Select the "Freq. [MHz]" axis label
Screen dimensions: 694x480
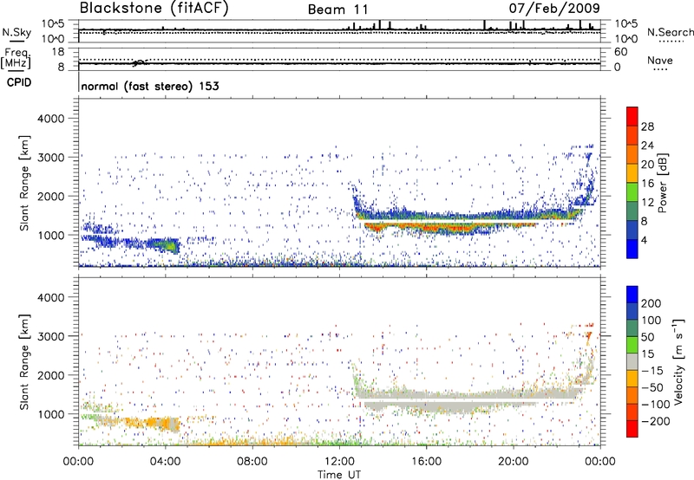[x=16, y=58]
